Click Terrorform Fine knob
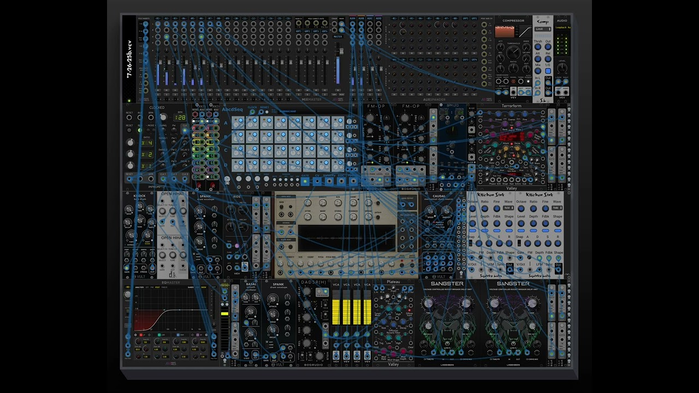Viewport: 699px width, 393px height. pos(525,114)
